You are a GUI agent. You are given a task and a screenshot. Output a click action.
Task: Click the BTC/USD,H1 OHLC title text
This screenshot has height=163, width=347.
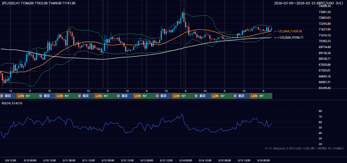coord(39,3)
